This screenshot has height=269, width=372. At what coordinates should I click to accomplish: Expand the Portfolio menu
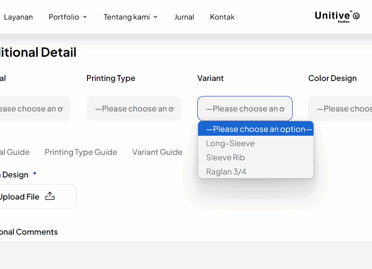pos(64,17)
